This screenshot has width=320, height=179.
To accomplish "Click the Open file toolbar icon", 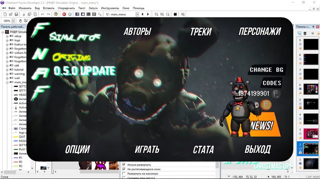I will [x=11, y=14].
